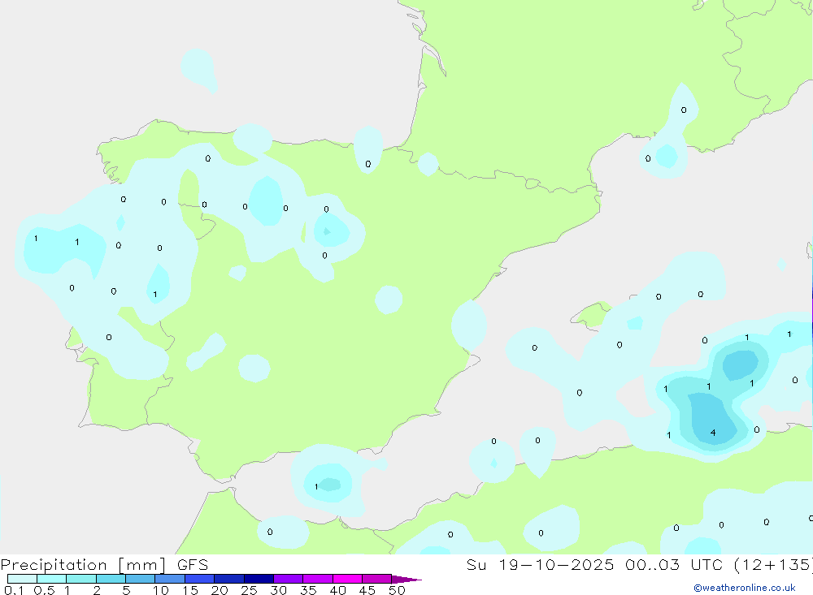
Task: Click the 0.1–0.5 mm legend color swatch
Action: 22,579
